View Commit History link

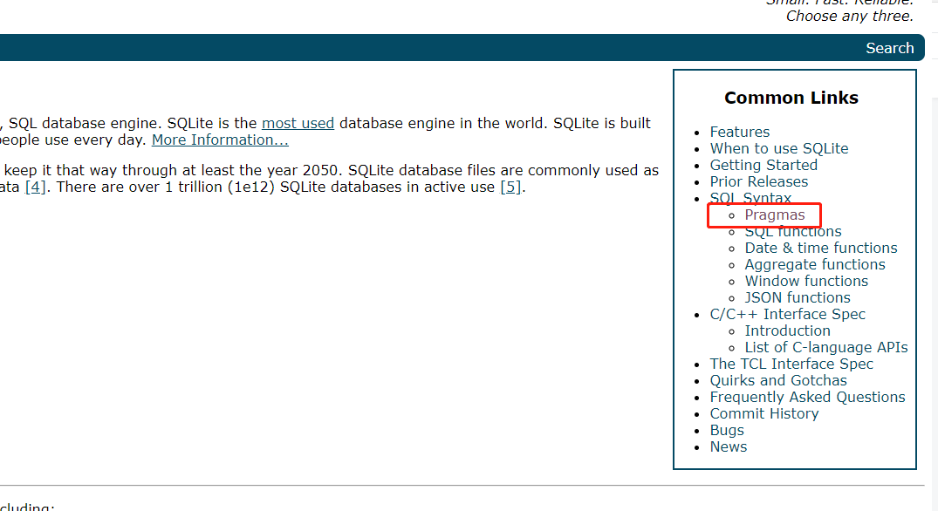[763, 413]
